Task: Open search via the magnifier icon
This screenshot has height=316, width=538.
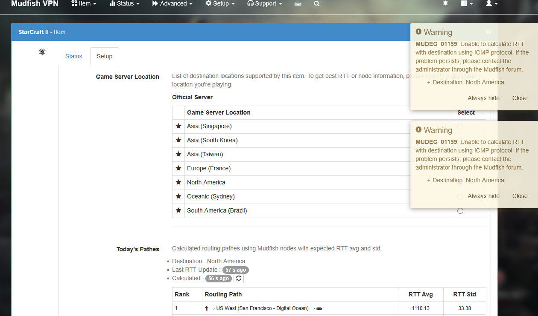Action: (316, 3)
